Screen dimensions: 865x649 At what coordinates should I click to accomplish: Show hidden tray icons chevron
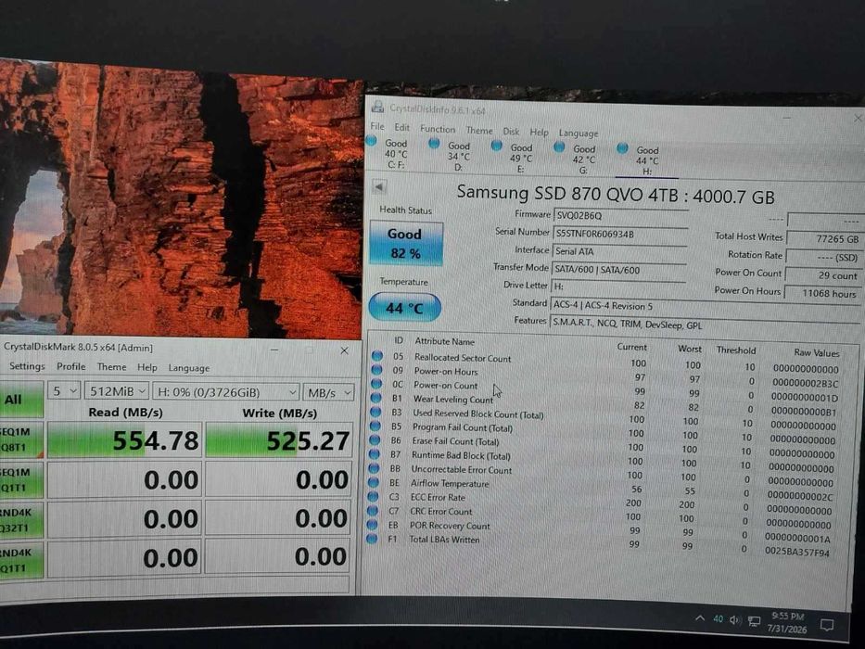[700, 618]
